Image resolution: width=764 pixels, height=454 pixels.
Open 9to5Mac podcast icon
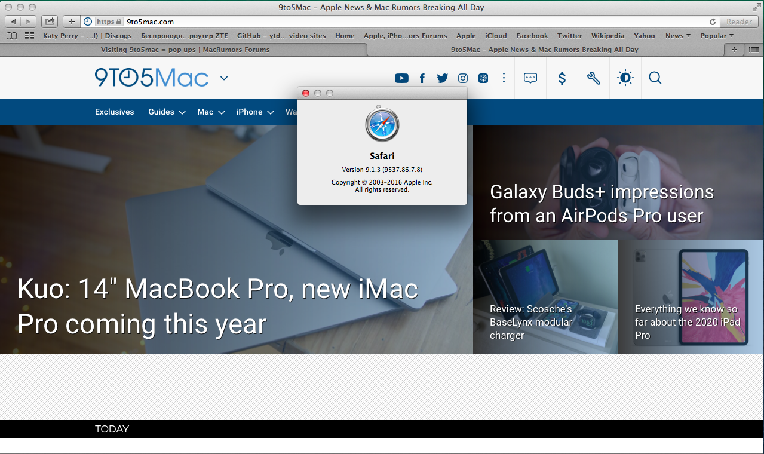(x=483, y=78)
